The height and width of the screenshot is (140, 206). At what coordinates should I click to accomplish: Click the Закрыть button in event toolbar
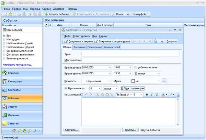172,41
